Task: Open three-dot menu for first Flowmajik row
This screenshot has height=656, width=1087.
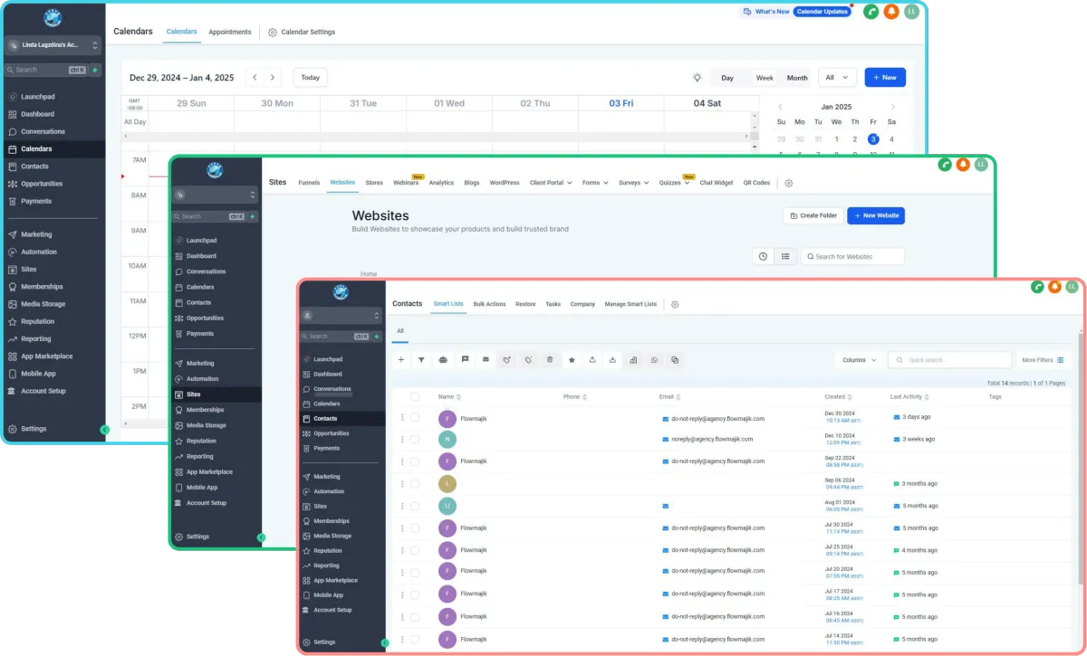Action: (403, 418)
